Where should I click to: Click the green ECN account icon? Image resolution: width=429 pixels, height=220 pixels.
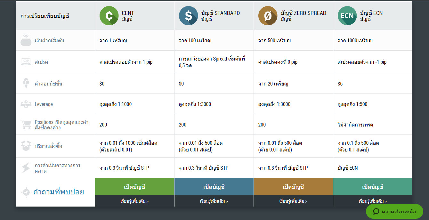(347, 16)
